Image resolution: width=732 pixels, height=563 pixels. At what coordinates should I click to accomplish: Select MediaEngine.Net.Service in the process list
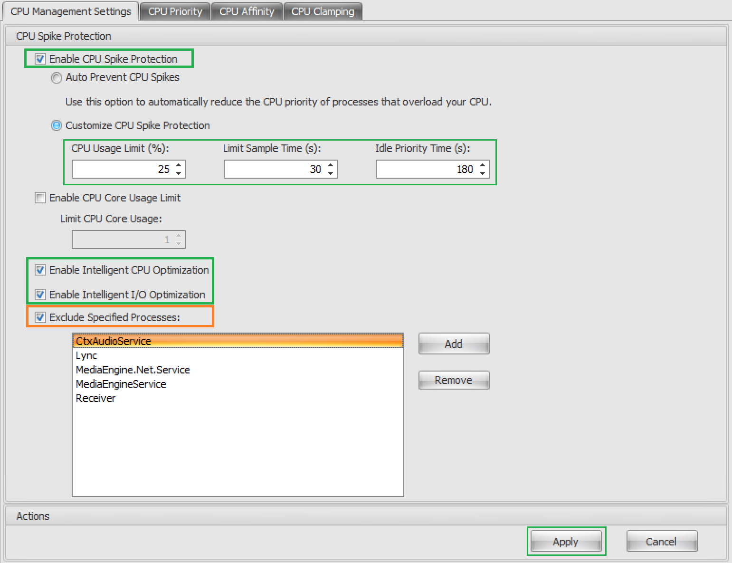[x=133, y=370]
